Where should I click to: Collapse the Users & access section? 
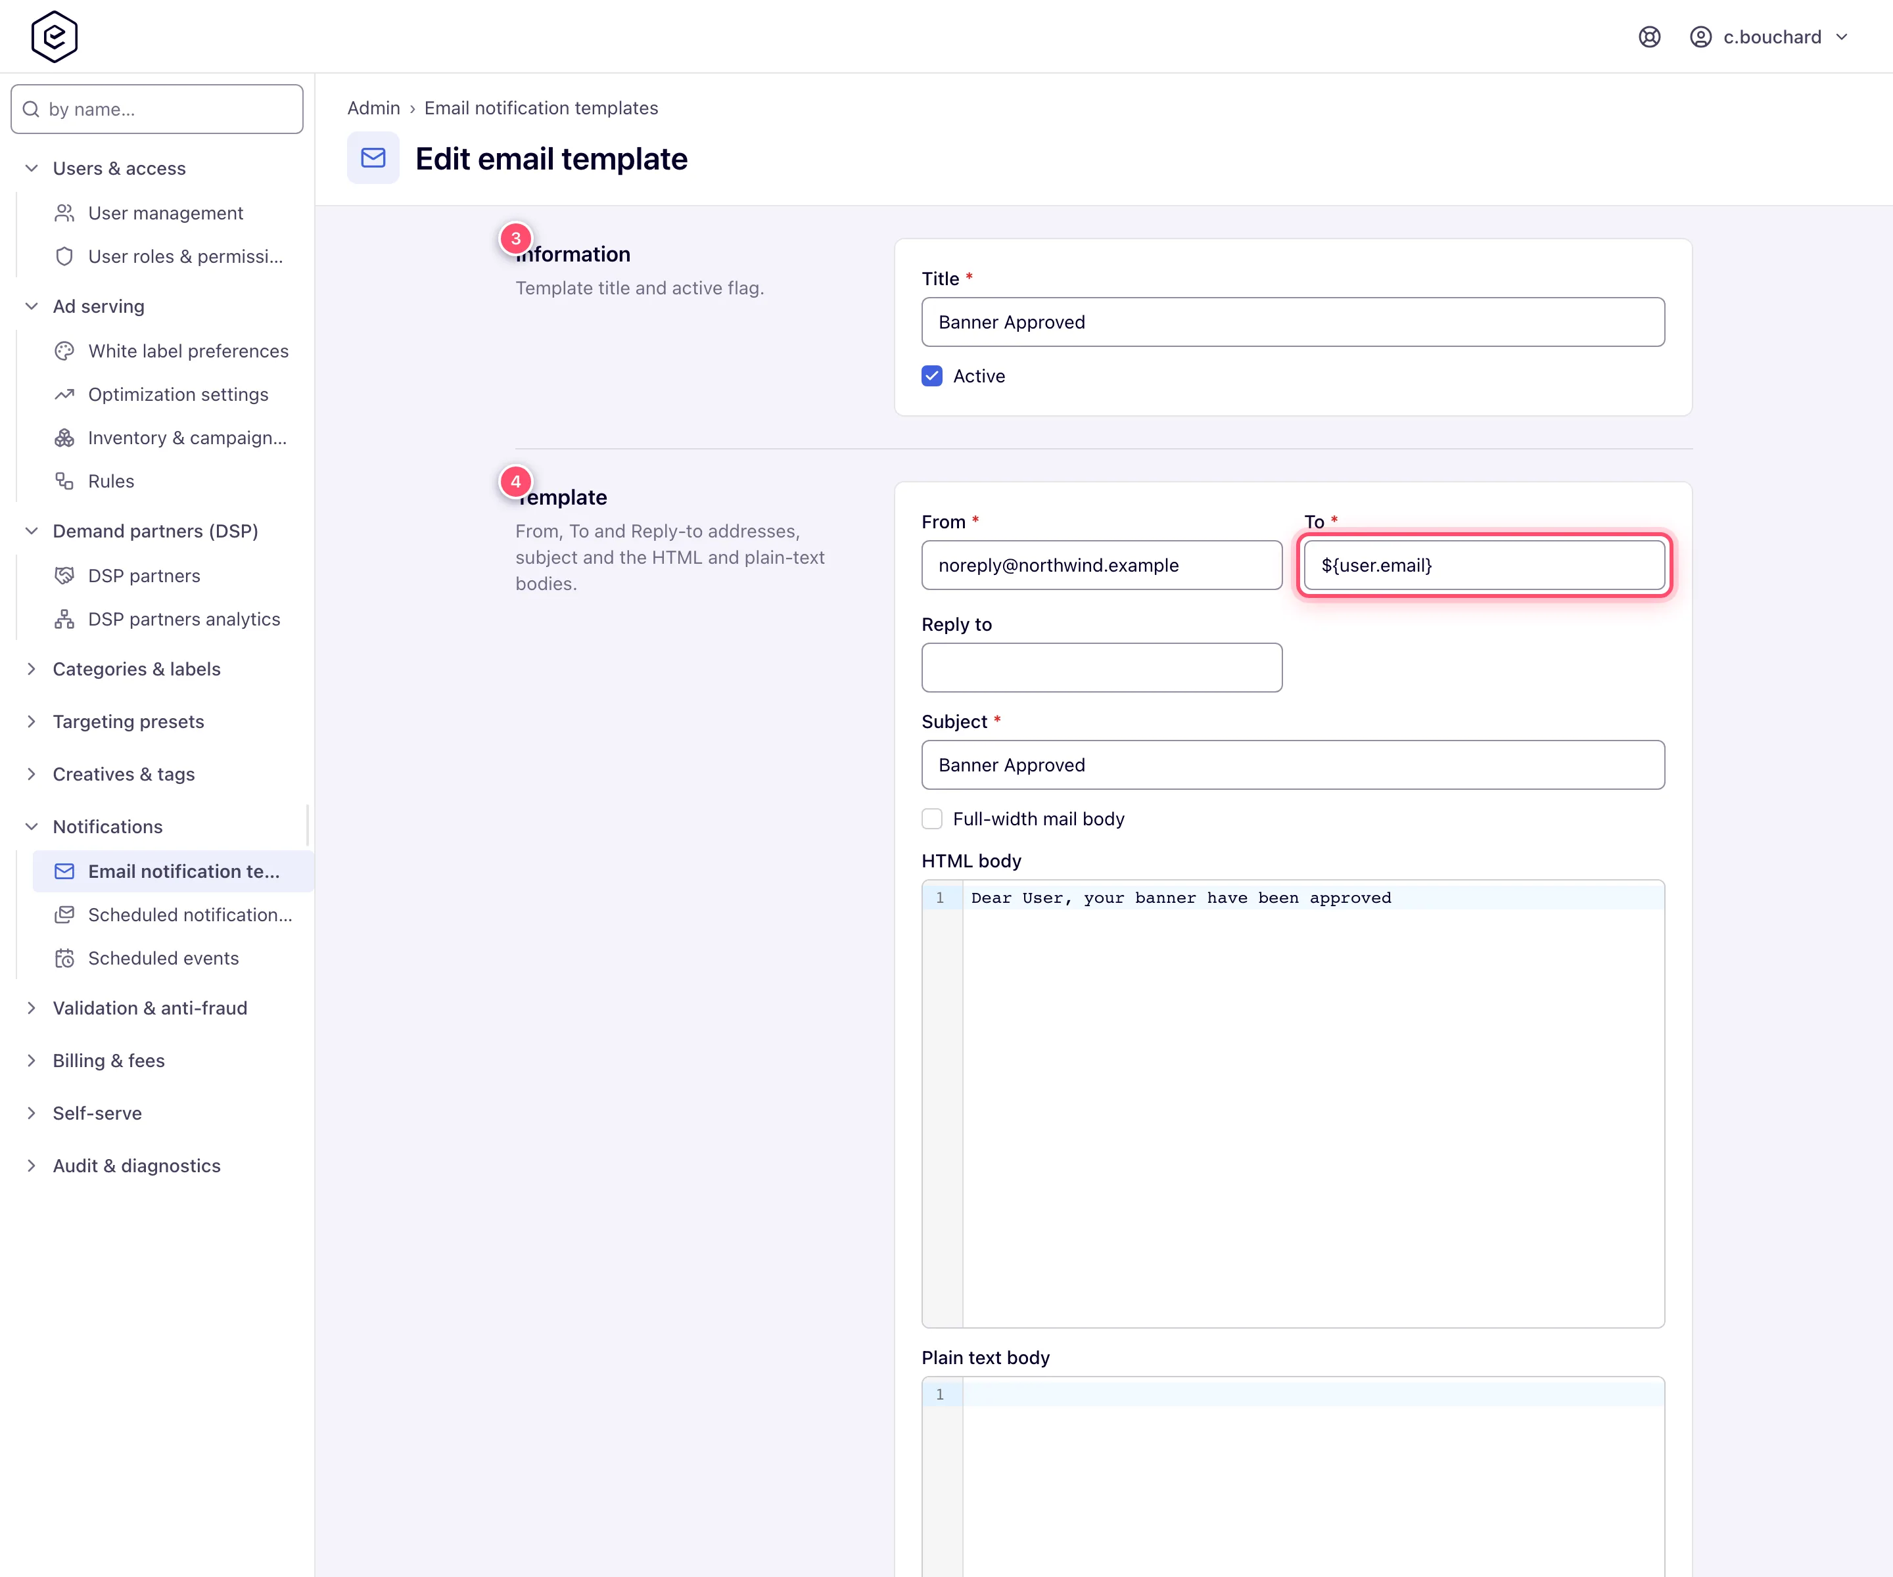click(x=32, y=168)
